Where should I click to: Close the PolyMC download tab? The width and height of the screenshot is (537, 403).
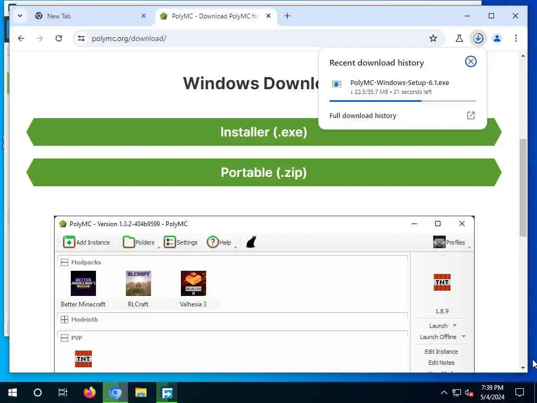click(268, 16)
